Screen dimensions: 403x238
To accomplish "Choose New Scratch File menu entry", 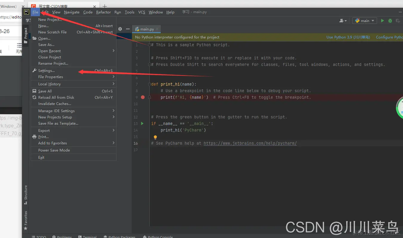I will click(x=73, y=32).
